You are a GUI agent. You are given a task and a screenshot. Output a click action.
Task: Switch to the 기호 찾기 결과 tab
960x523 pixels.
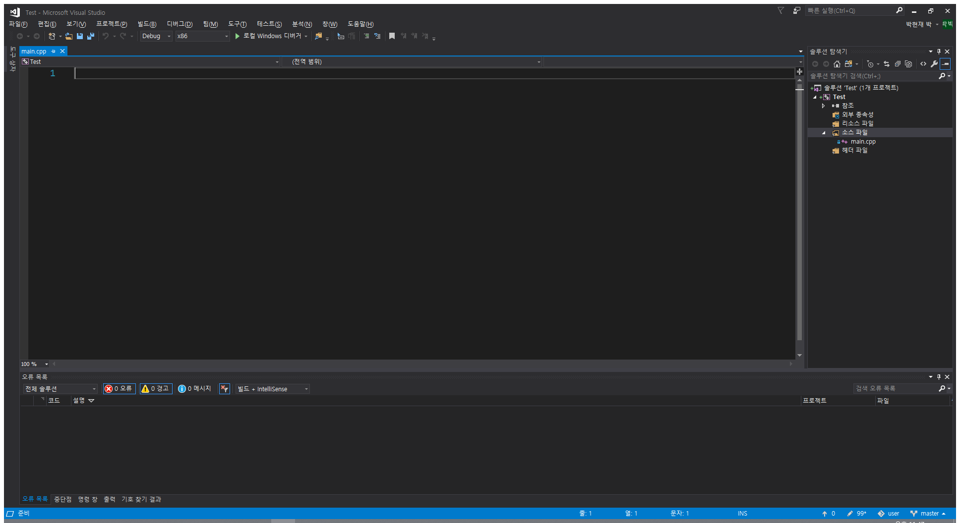[141, 499]
